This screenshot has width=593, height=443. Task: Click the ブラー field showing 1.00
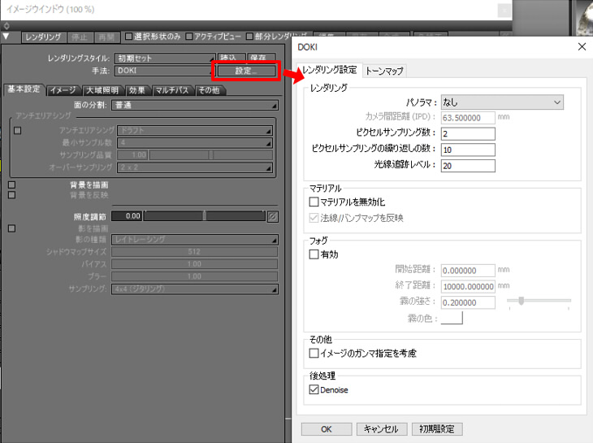tap(195, 276)
